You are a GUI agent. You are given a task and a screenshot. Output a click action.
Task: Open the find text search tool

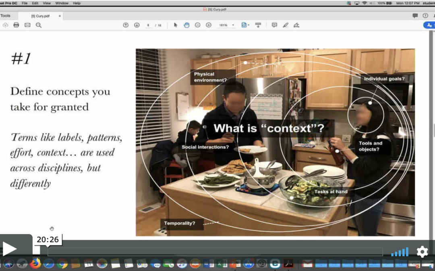(x=39, y=25)
